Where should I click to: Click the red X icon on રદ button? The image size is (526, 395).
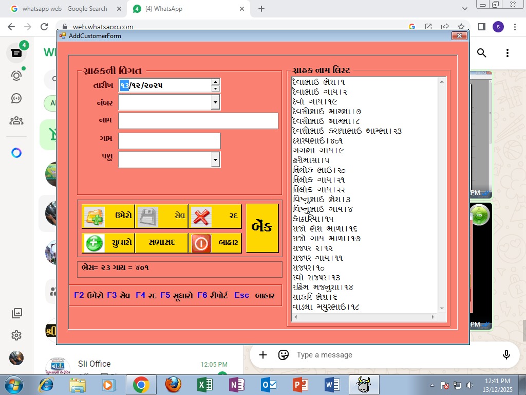tap(201, 216)
